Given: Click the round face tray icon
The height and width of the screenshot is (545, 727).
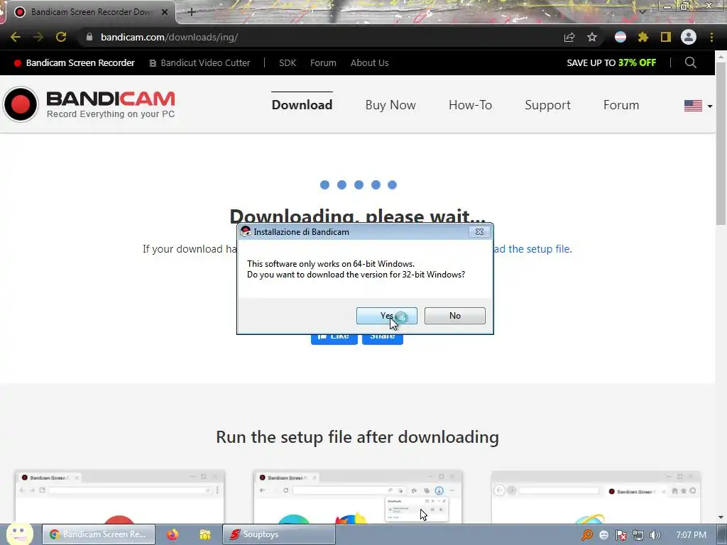Looking at the screenshot, I should 603,535.
